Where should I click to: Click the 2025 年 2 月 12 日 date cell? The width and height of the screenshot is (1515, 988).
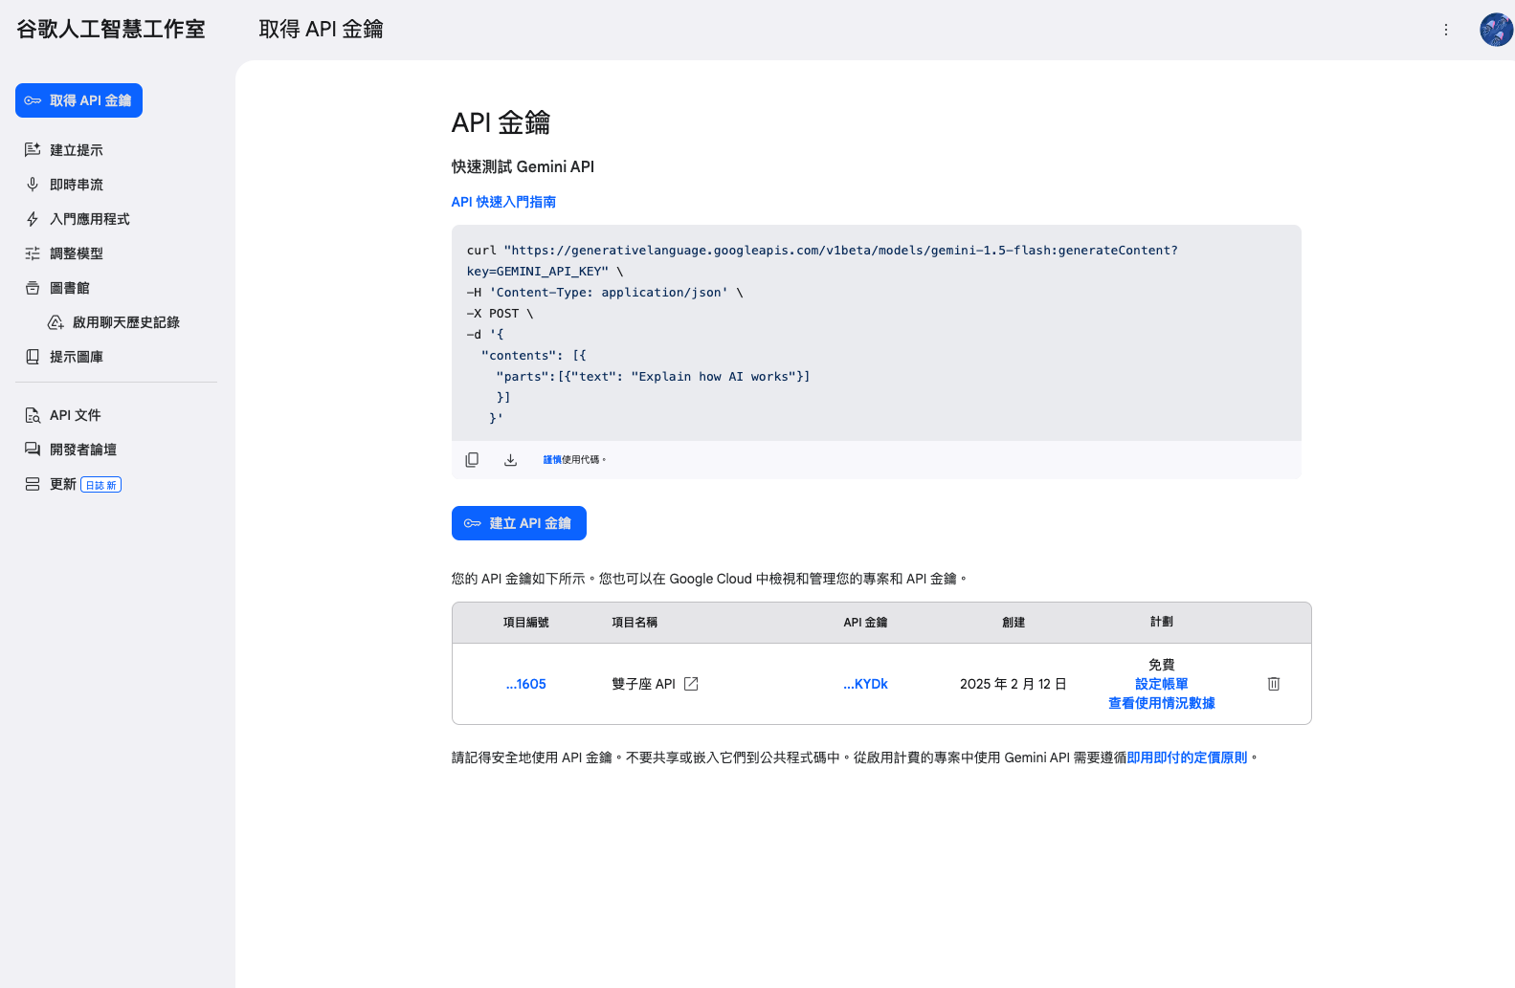tap(1014, 684)
